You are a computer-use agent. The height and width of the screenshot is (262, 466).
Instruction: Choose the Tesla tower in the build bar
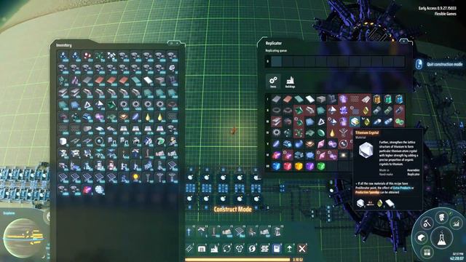pos(189,231)
